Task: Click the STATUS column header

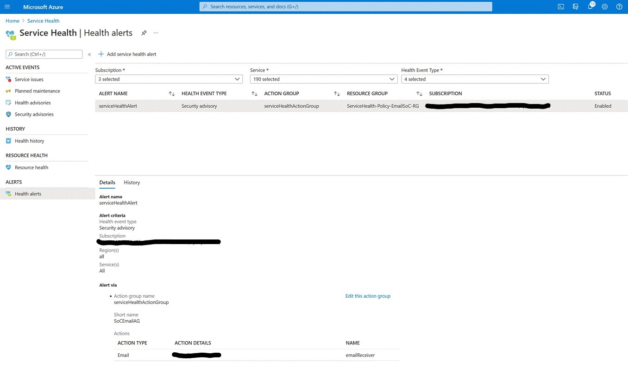Action: [x=603, y=93]
